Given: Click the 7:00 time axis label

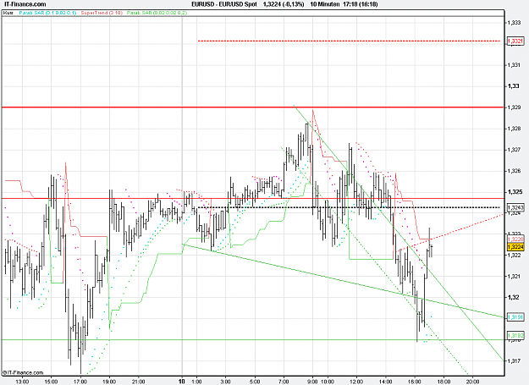Looking at the screenshot, I should pyautogui.click(x=284, y=382).
